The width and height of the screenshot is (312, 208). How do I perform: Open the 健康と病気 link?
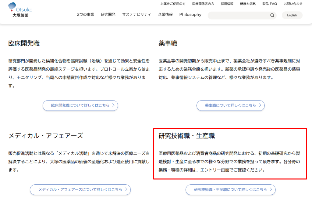pos(248,4)
